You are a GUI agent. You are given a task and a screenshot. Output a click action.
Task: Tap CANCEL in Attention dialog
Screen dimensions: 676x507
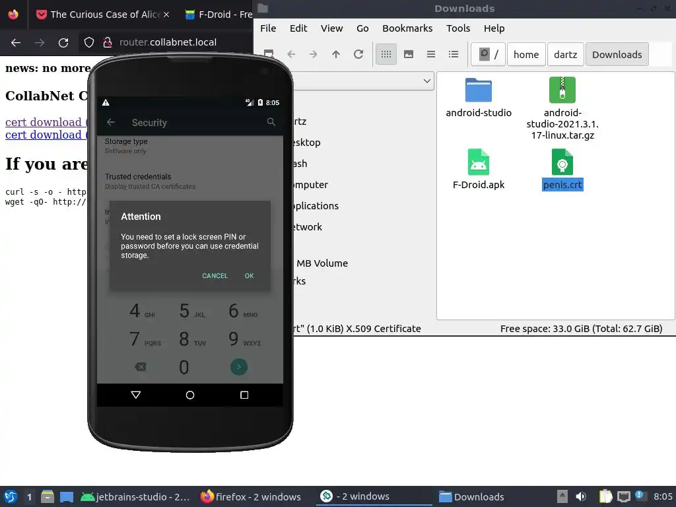point(215,276)
